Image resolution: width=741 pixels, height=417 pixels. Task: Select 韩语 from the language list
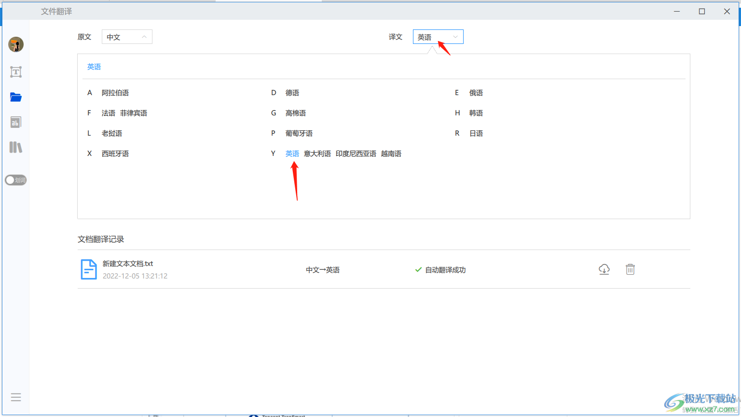pos(476,113)
